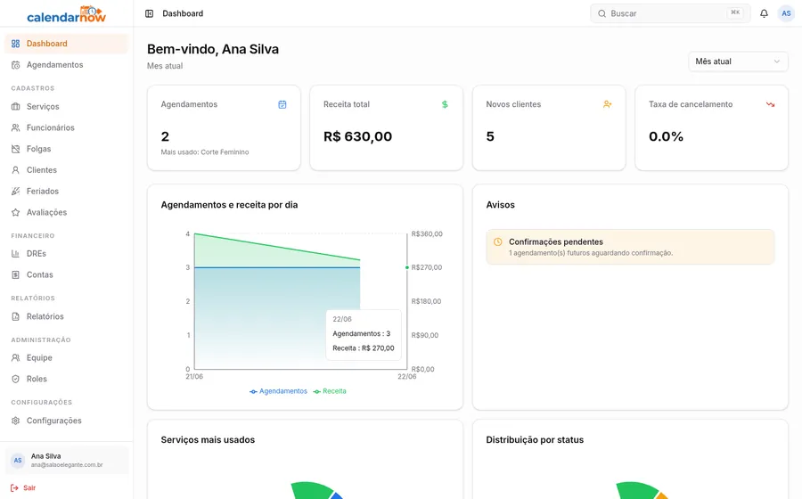Click the Serviços briefcase icon
The height and width of the screenshot is (499, 802).
pos(16,106)
